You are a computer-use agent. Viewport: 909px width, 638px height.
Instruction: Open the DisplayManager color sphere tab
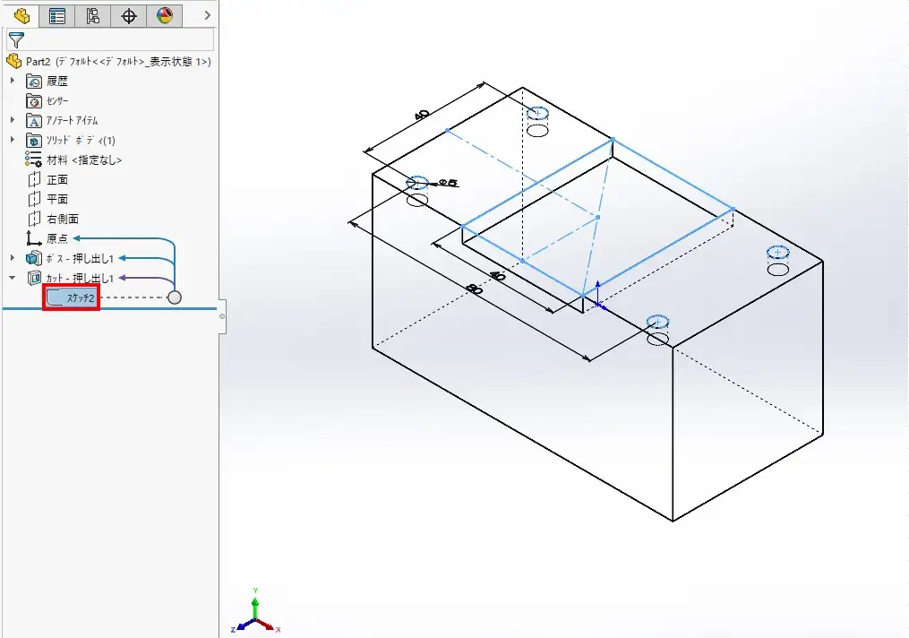click(165, 15)
